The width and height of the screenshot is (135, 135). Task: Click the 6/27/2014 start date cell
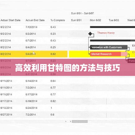(x=6, y=114)
